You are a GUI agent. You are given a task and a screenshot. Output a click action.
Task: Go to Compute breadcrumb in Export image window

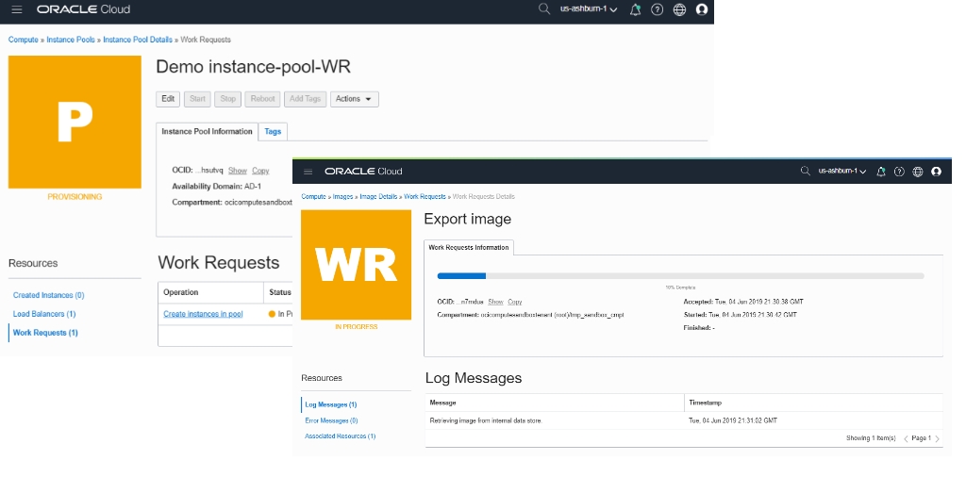(313, 197)
